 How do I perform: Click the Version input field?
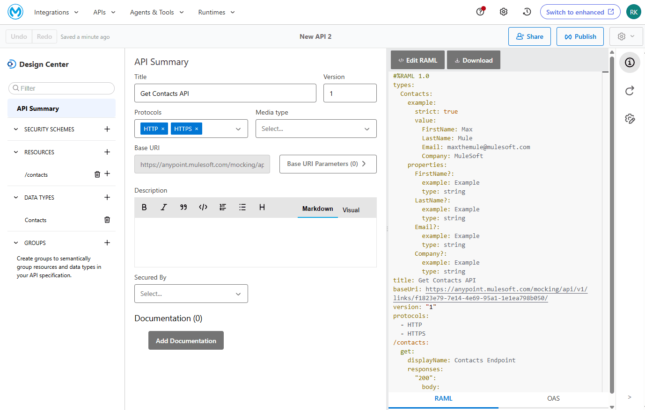click(350, 93)
